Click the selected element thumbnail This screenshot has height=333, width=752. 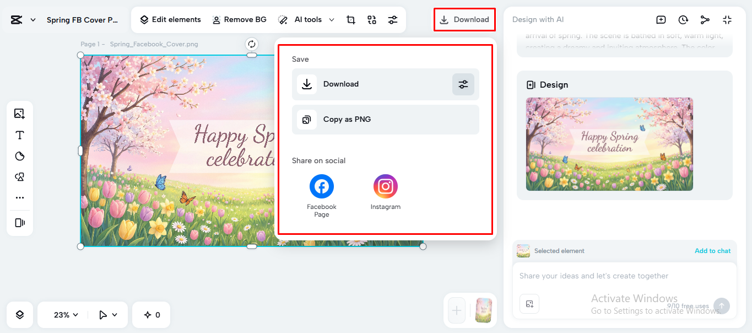pyautogui.click(x=523, y=251)
